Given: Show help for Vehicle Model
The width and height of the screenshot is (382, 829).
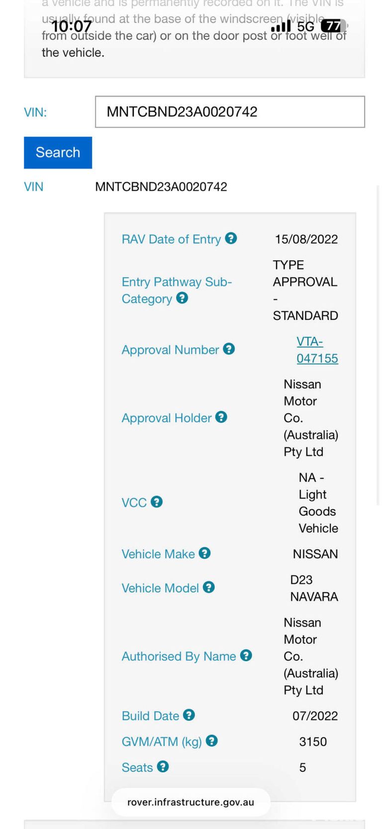Looking at the screenshot, I should point(209,587).
